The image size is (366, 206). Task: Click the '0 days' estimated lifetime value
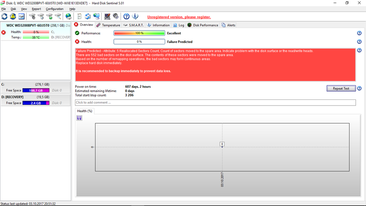tap(130, 91)
